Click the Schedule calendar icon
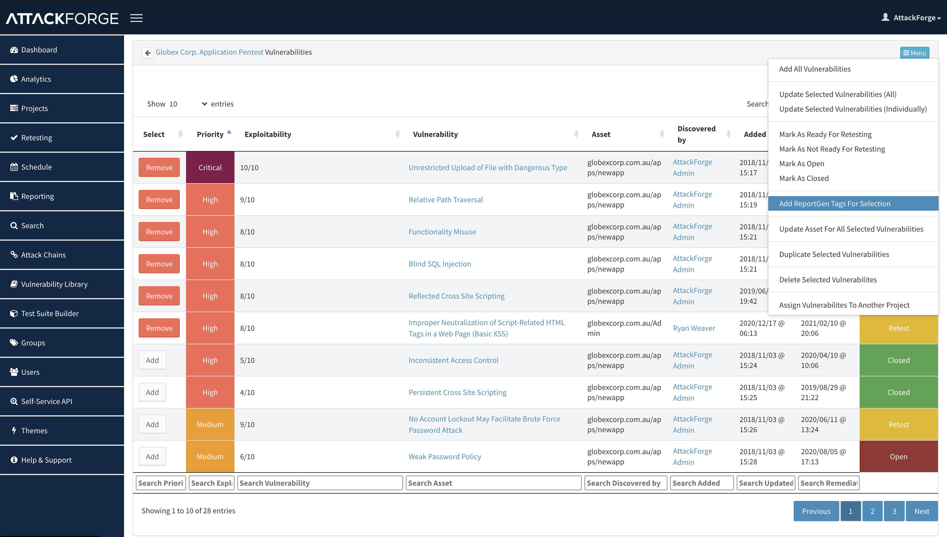This screenshot has height=537, width=947. pyautogui.click(x=14, y=167)
